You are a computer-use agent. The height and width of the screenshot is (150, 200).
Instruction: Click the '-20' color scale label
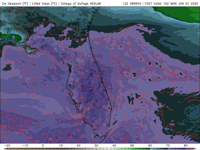[x=7, y=145]
